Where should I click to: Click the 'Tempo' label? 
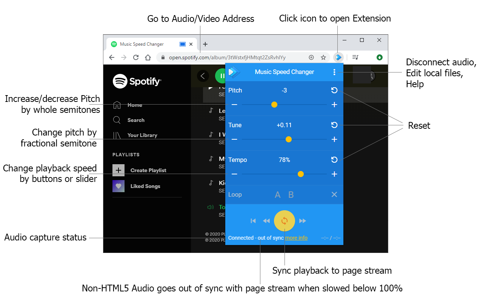tap(237, 160)
